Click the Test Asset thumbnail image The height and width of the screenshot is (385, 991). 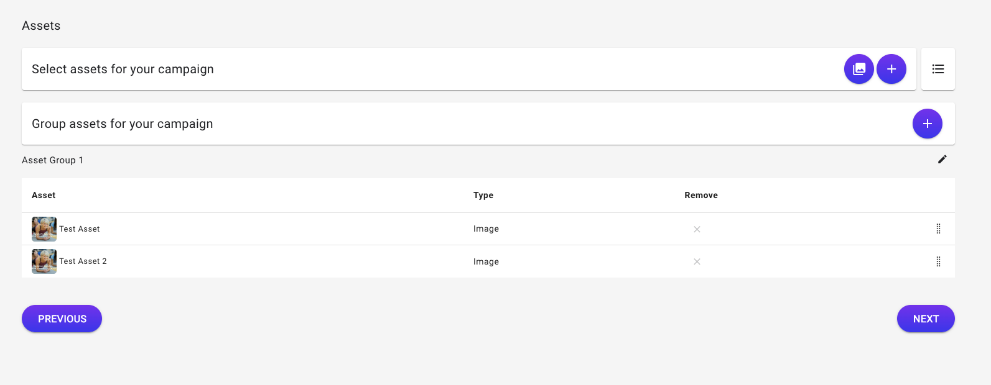click(x=44, y=229)
